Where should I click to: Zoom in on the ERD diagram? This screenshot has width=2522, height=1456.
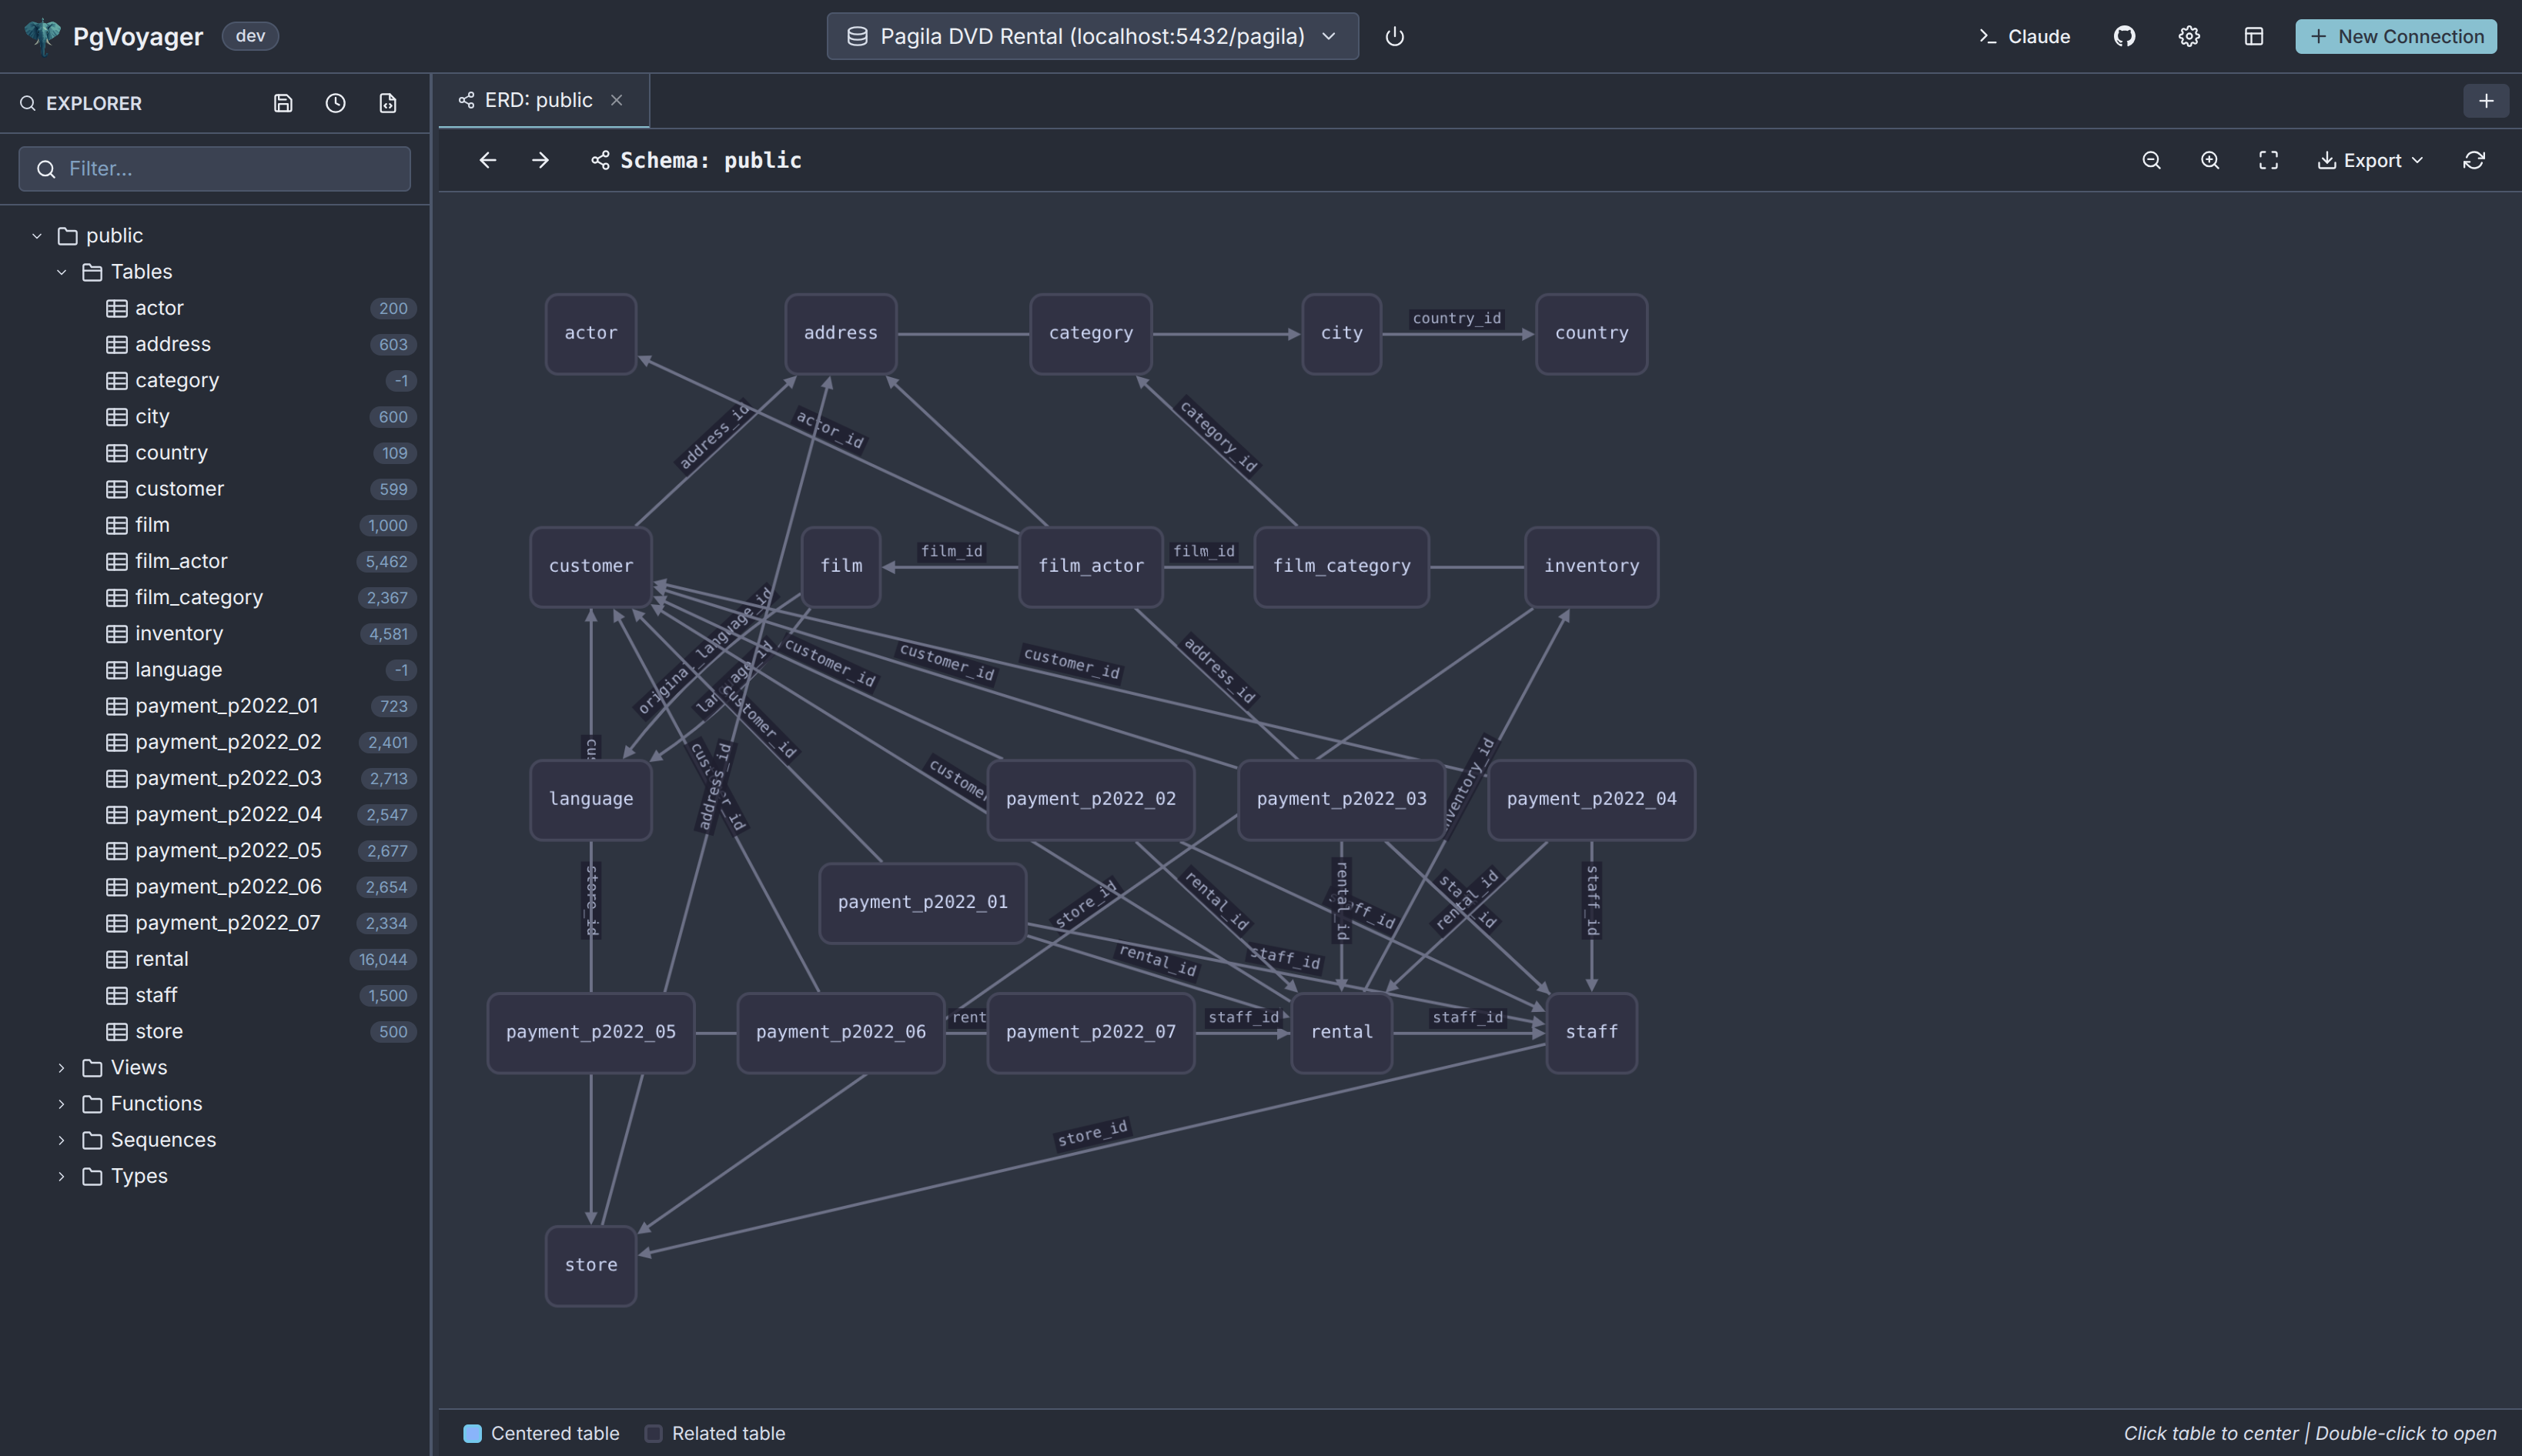click(2210, 160)
